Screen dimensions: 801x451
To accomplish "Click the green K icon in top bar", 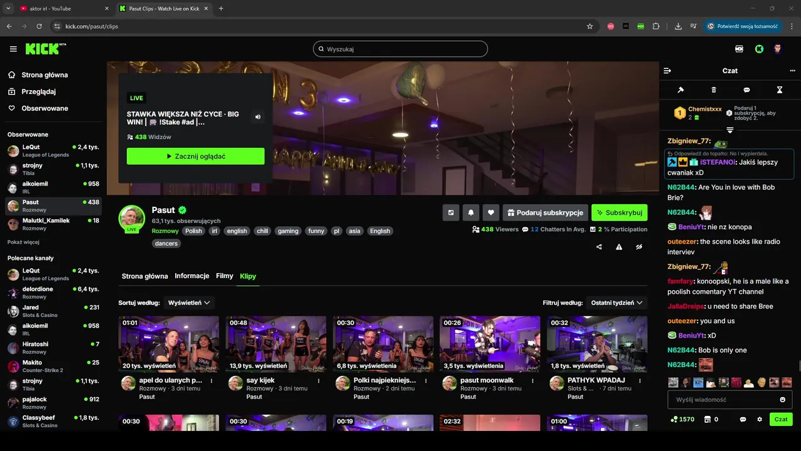I will tap(759, 49).
